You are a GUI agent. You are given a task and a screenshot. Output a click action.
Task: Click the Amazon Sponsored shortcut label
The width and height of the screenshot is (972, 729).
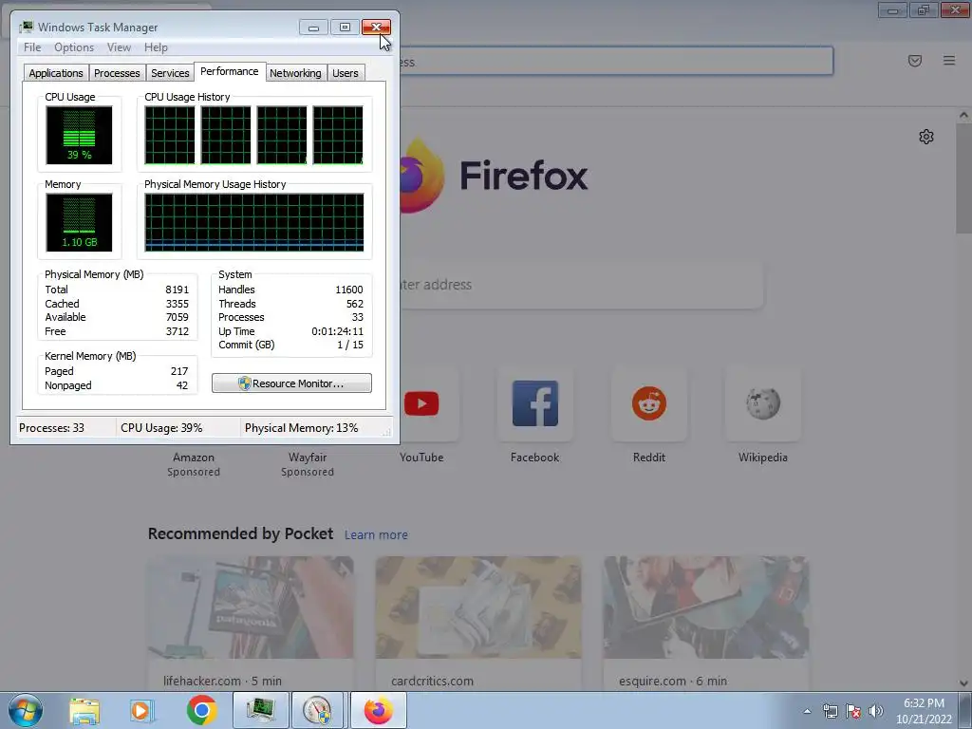coord(194,464)
